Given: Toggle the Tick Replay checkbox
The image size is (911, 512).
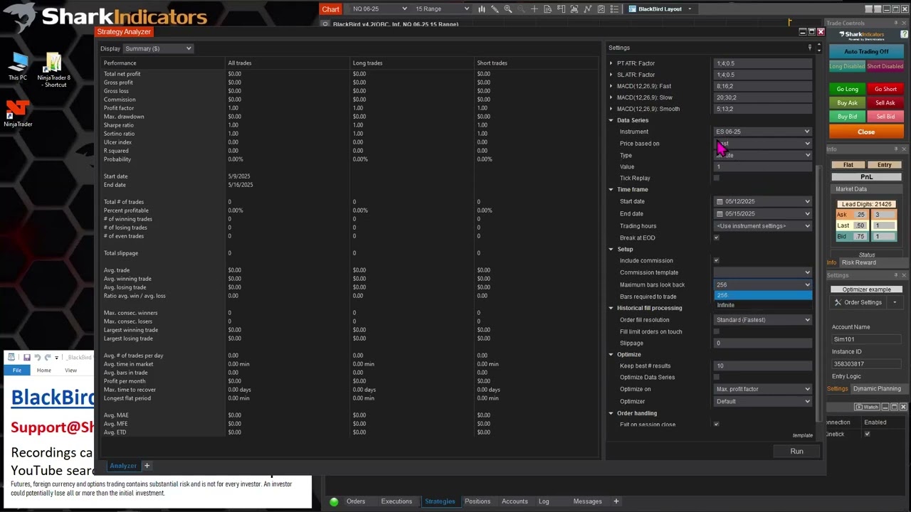Looking at the screenshot, I should (x=716, y=178).
